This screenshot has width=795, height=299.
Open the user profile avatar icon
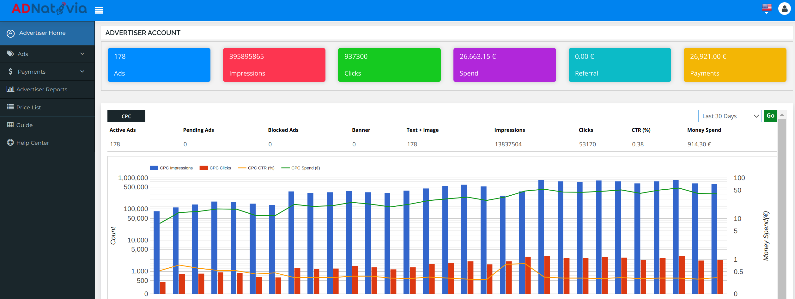(x=784, y=9)
